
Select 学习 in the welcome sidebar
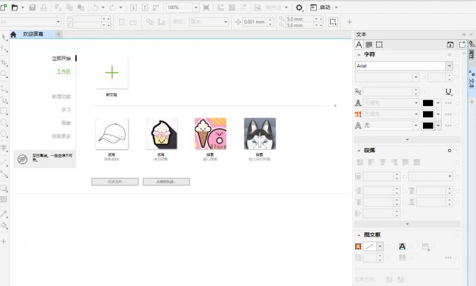click(66, 110)
